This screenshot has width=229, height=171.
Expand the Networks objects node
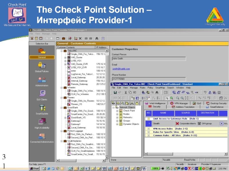click(117, 117)
